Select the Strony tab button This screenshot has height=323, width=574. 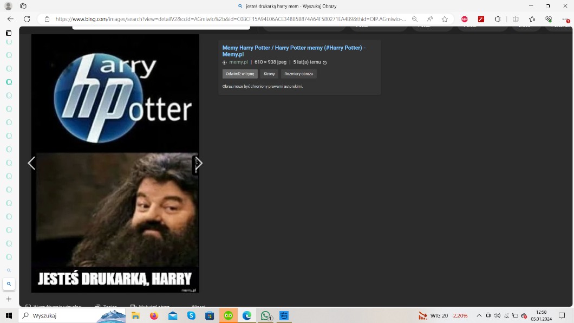tap(269, 74)
